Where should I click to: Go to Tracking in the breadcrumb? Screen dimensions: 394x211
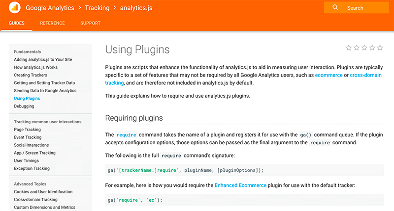[x=97, y=8]
